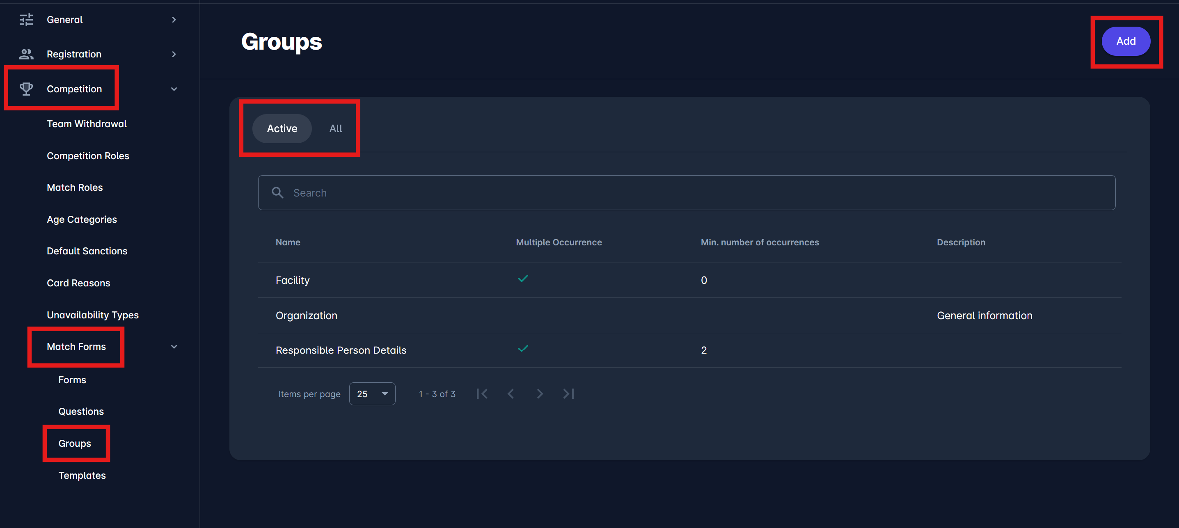Go to first page pagination icon
The height and width of the screenshot is (528, 1179).
coord(482,393)
